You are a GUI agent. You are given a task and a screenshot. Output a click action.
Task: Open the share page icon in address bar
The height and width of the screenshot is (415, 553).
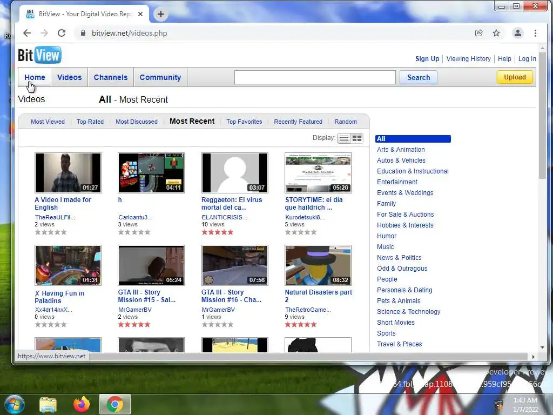tap(478, 33)
